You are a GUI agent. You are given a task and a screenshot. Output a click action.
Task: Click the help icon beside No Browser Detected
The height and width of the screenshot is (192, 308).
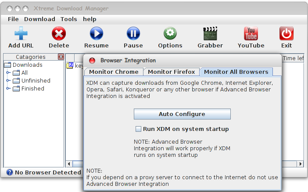(x=9, y=172)
